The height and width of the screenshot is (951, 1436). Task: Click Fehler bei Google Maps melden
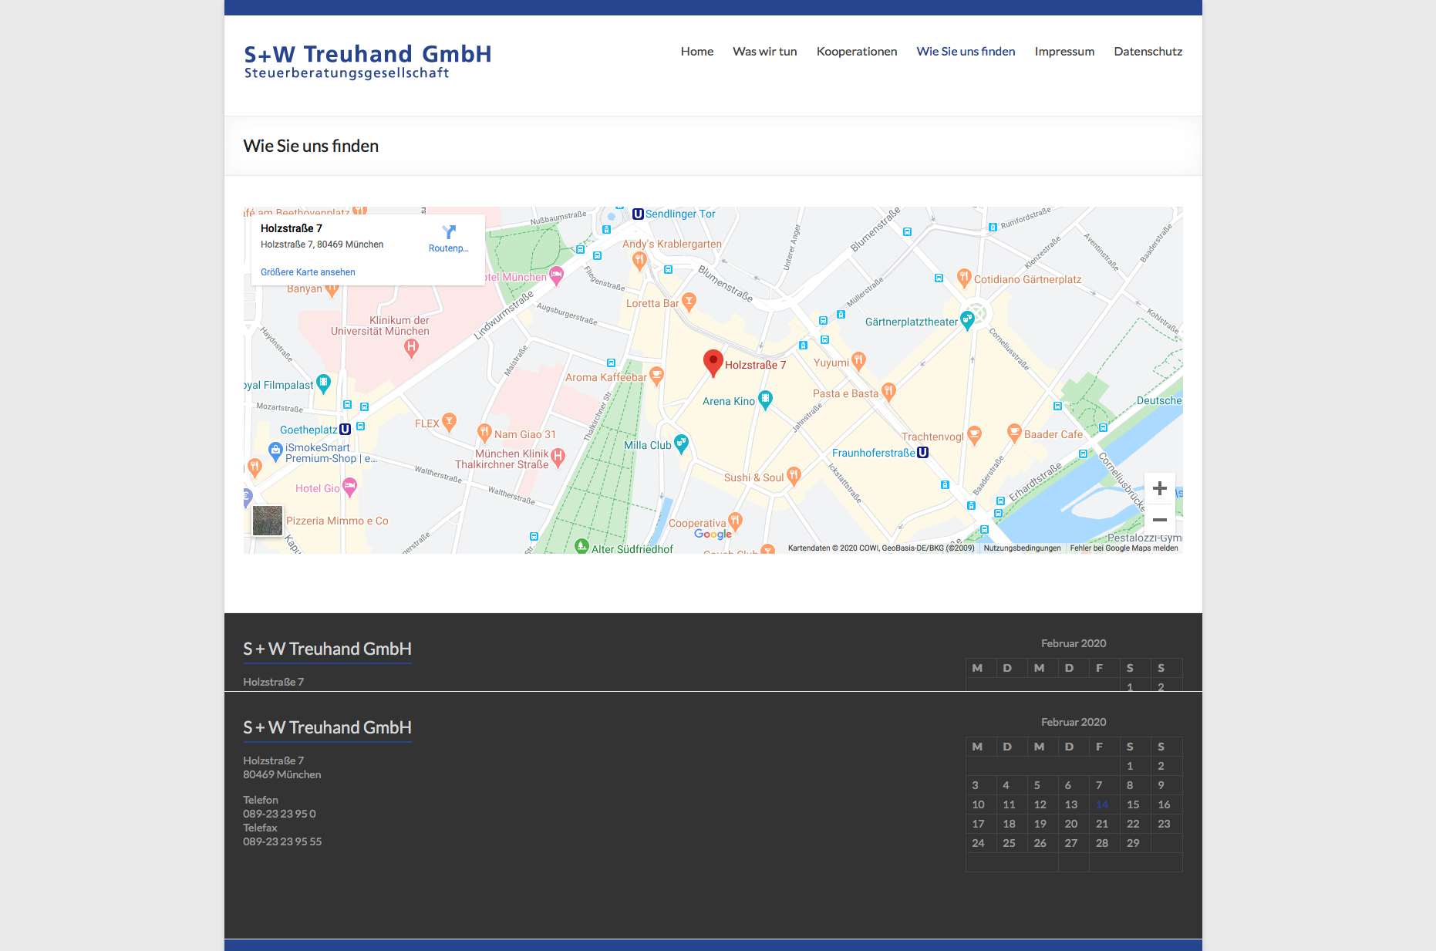coord(1124,548)
